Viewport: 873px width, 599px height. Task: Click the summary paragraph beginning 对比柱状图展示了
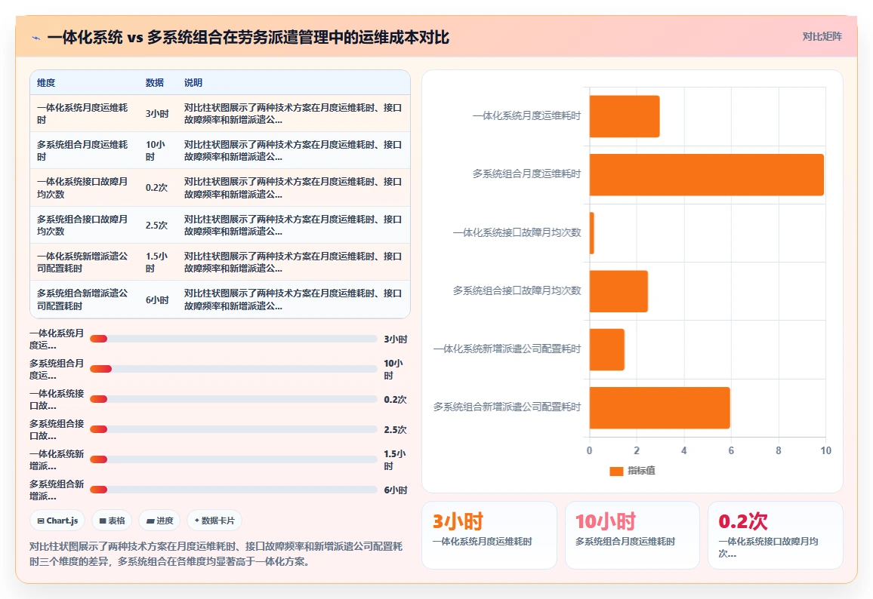pyautogui.click(x=216, y=554)
